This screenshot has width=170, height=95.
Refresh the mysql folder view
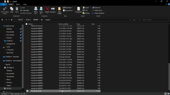pyautogui.click(x=134, y=20)
